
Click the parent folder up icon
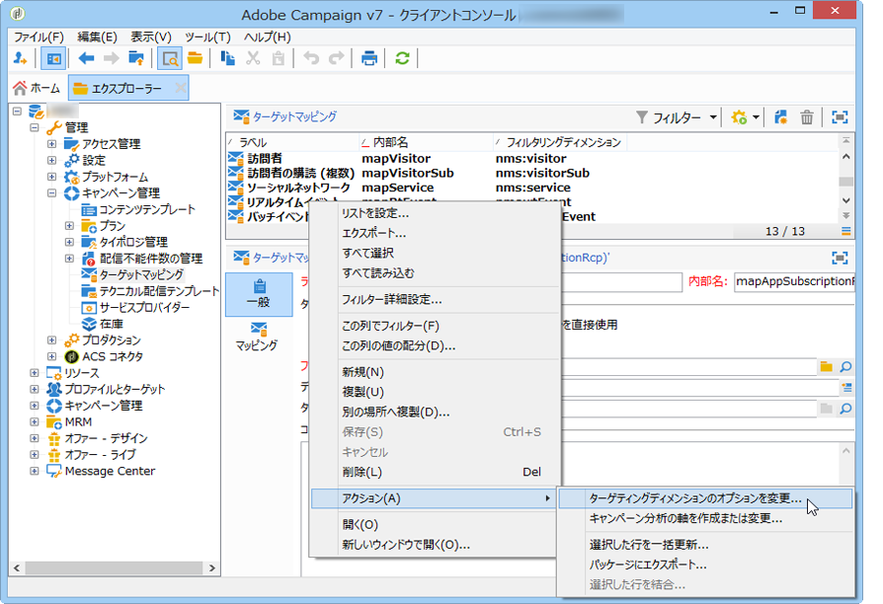tap(135, 58)
